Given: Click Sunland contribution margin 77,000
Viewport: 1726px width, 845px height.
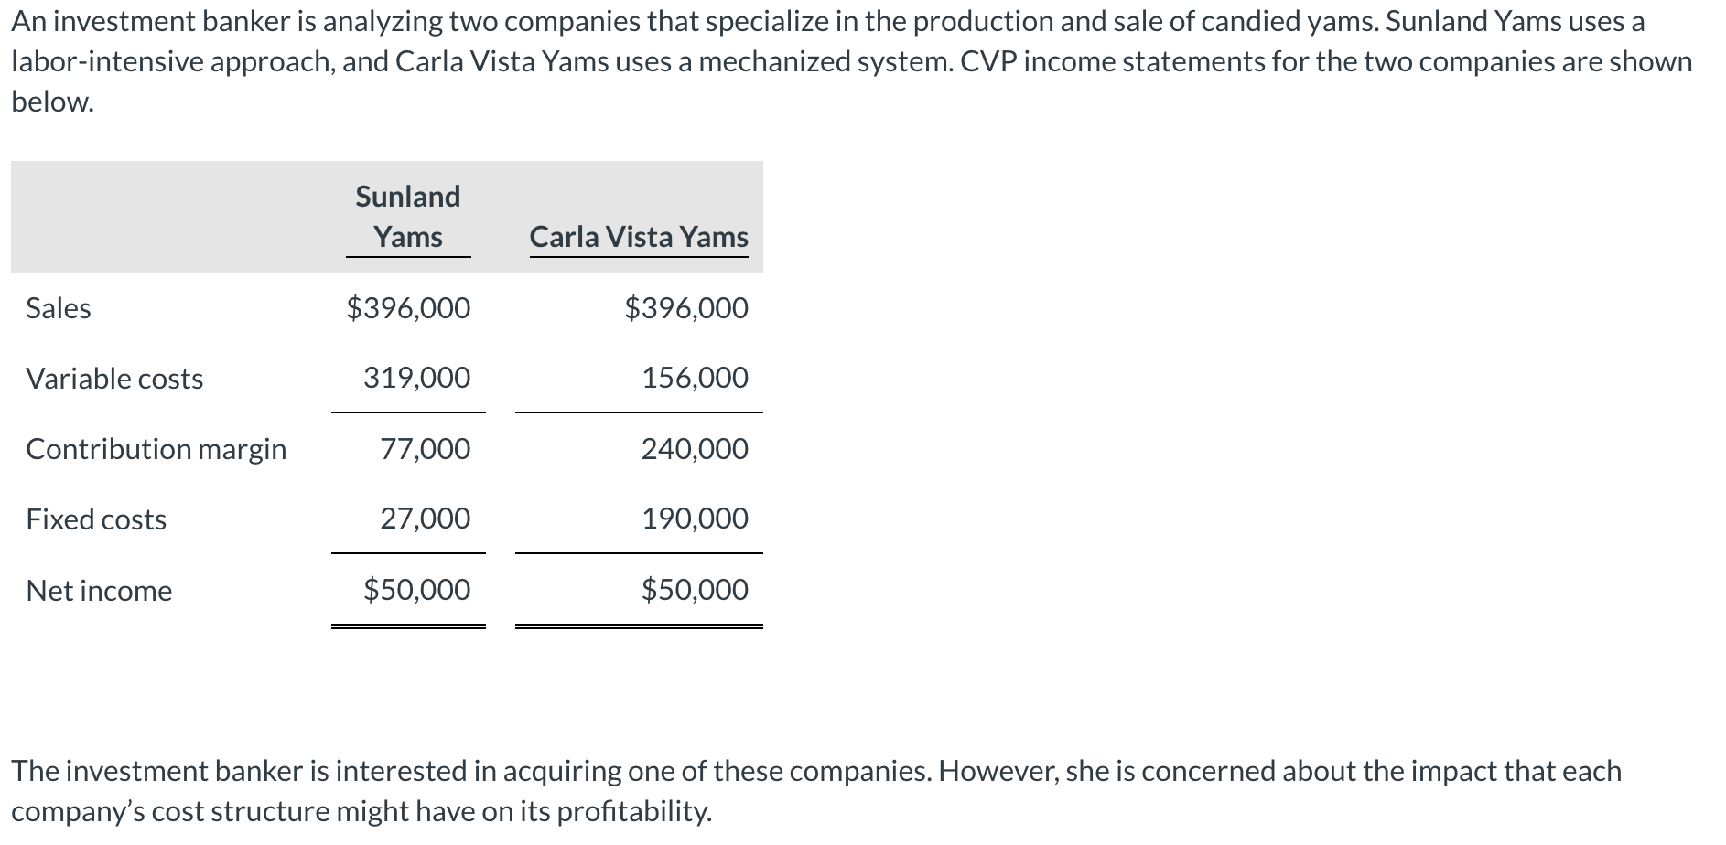Looking at the screenshot, I should pyautogui.click(x=426, y=449).
